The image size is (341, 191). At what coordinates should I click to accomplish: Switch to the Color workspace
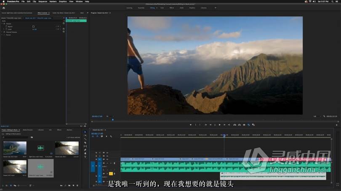tap(162, 8)
